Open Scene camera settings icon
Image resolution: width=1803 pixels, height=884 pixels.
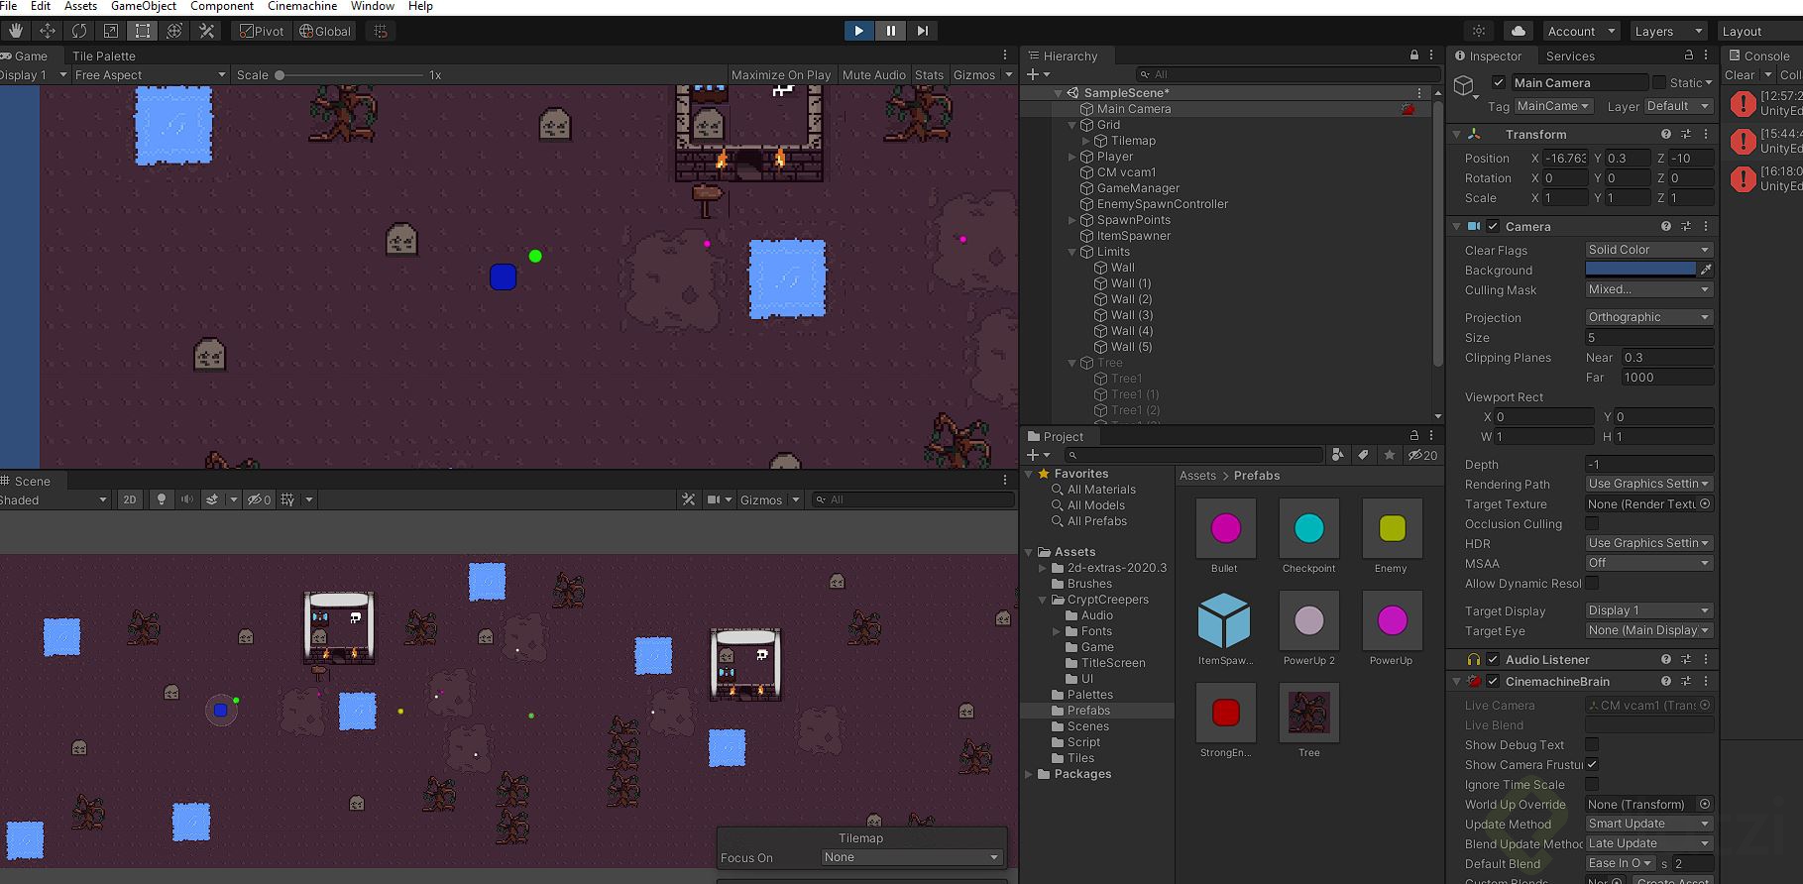click(x=713, y=499)
